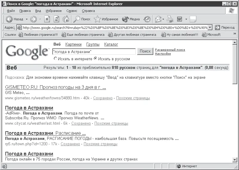The image size is (239, 170).
Task: Expand the address bar dropdown
Action: point(210,27)
